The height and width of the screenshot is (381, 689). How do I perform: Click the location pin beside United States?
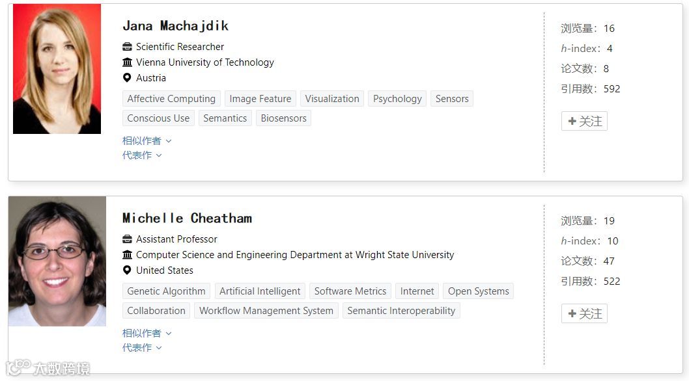(127, 270)
